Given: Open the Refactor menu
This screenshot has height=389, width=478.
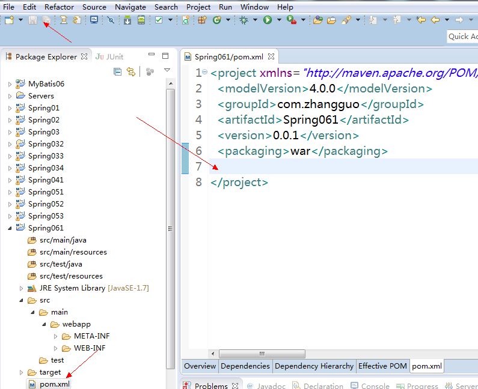Looking at the screenshot, I should [x=59, y=7].
